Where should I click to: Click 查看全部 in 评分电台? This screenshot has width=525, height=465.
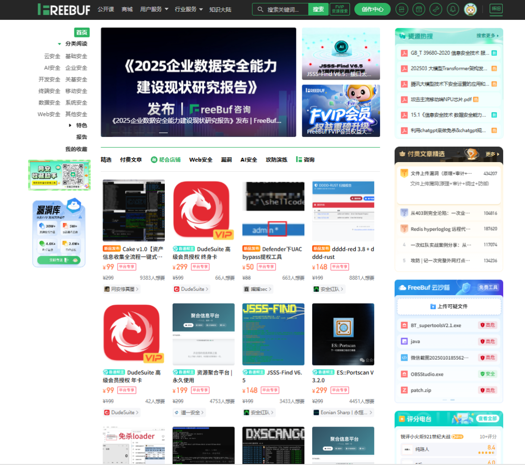[488, 418]
